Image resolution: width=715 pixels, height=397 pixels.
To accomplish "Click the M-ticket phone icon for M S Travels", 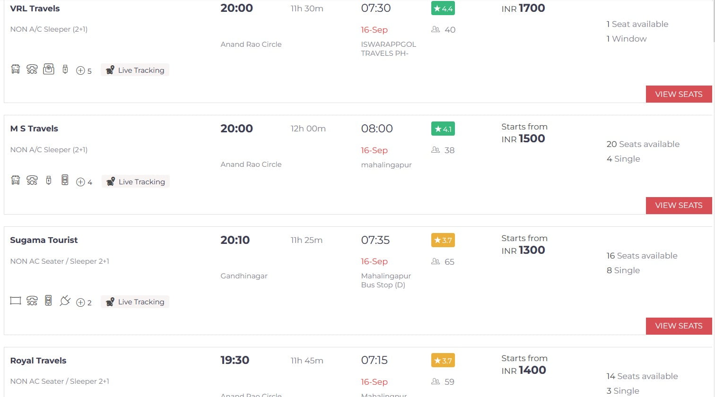I will [65, 181].
